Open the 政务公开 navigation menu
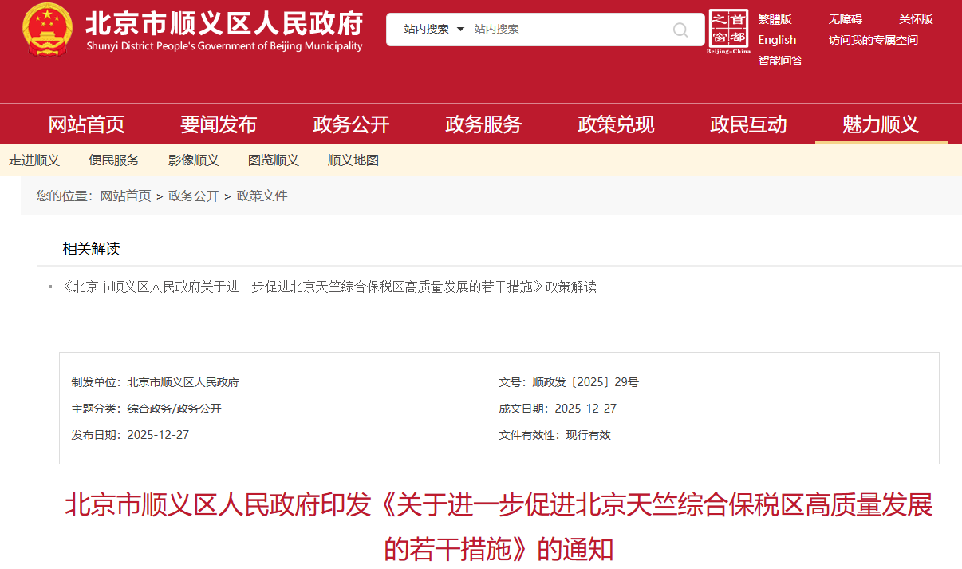 (351, 124)
